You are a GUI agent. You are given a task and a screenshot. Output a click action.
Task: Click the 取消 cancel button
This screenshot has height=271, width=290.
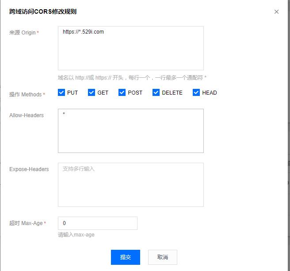(x=163, y=257)
